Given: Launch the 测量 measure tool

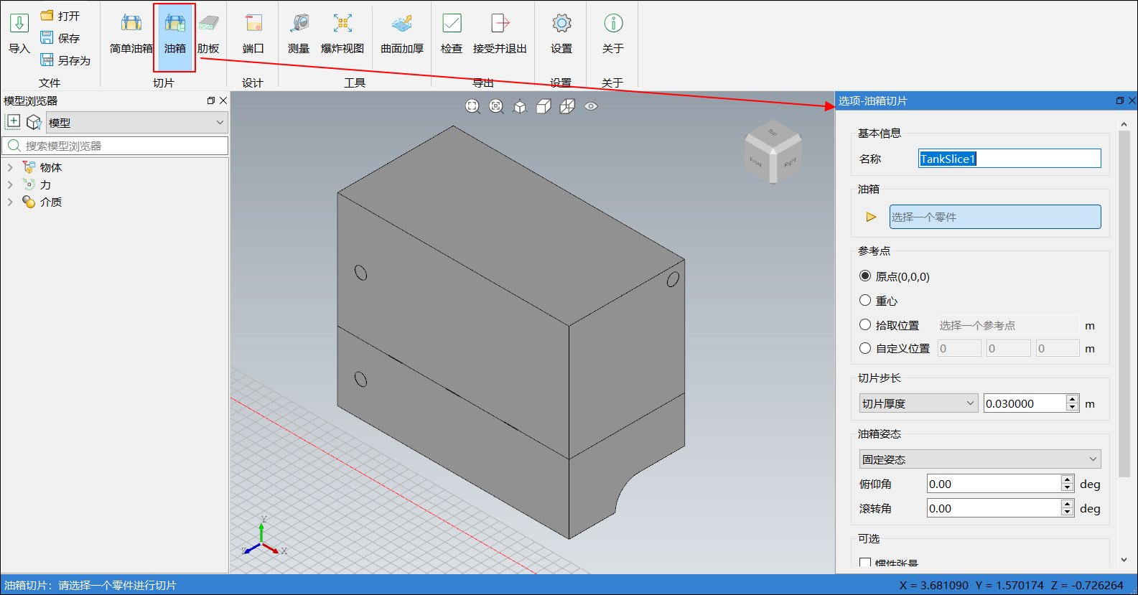Looking at the screenshot, I should [x=299, y=32].
